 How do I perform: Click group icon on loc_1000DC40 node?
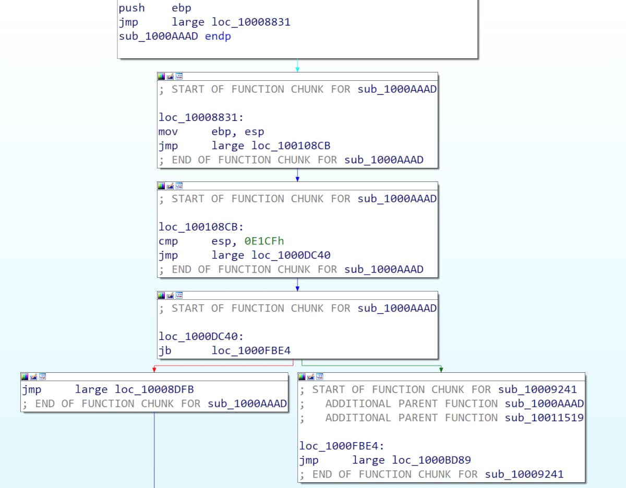[179, 295]
